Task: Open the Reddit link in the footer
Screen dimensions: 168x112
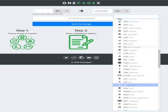Action: (74, 58)
